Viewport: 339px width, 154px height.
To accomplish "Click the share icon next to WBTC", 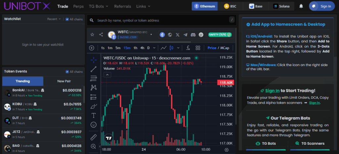I will tap(101, 35).
